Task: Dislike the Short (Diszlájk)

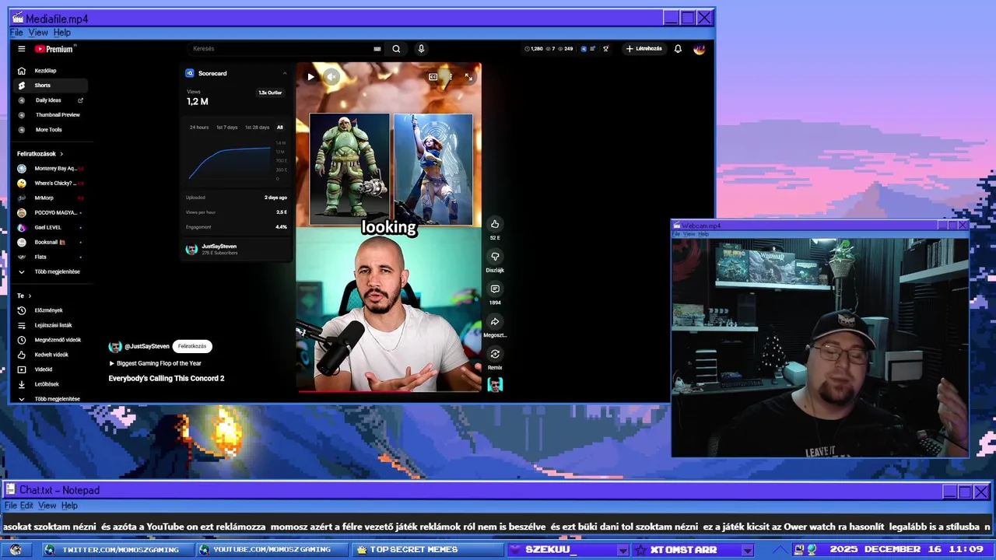Action: coord(495,257)
